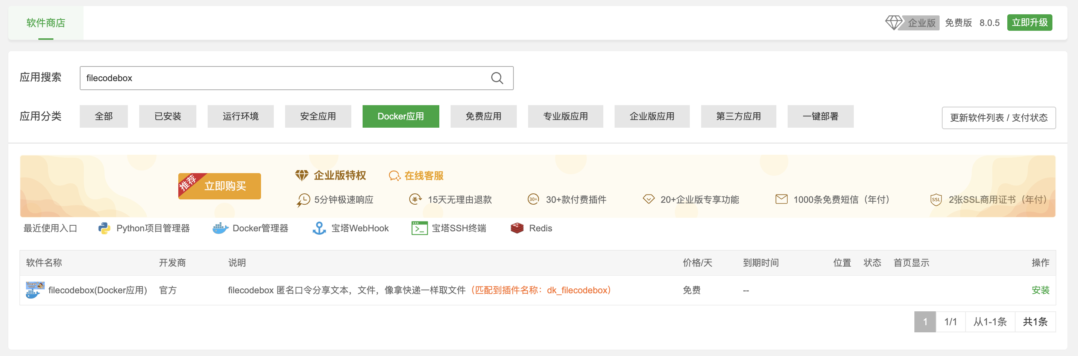Click the 软件名称 column header
This screenshot has height=356, width=1078.
pos(44,263)
